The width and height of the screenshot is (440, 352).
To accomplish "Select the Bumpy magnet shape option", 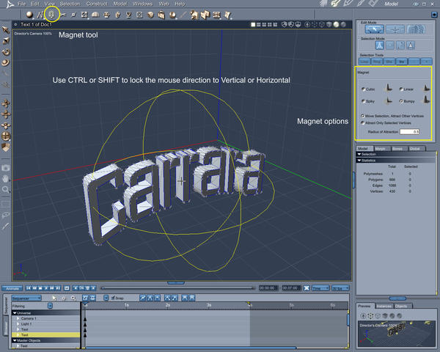I will (x=403, y=100).
